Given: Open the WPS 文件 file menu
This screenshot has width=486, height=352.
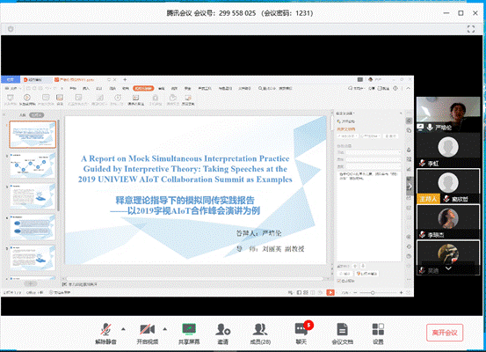Looking at the screenshot, I should [12, 89].
